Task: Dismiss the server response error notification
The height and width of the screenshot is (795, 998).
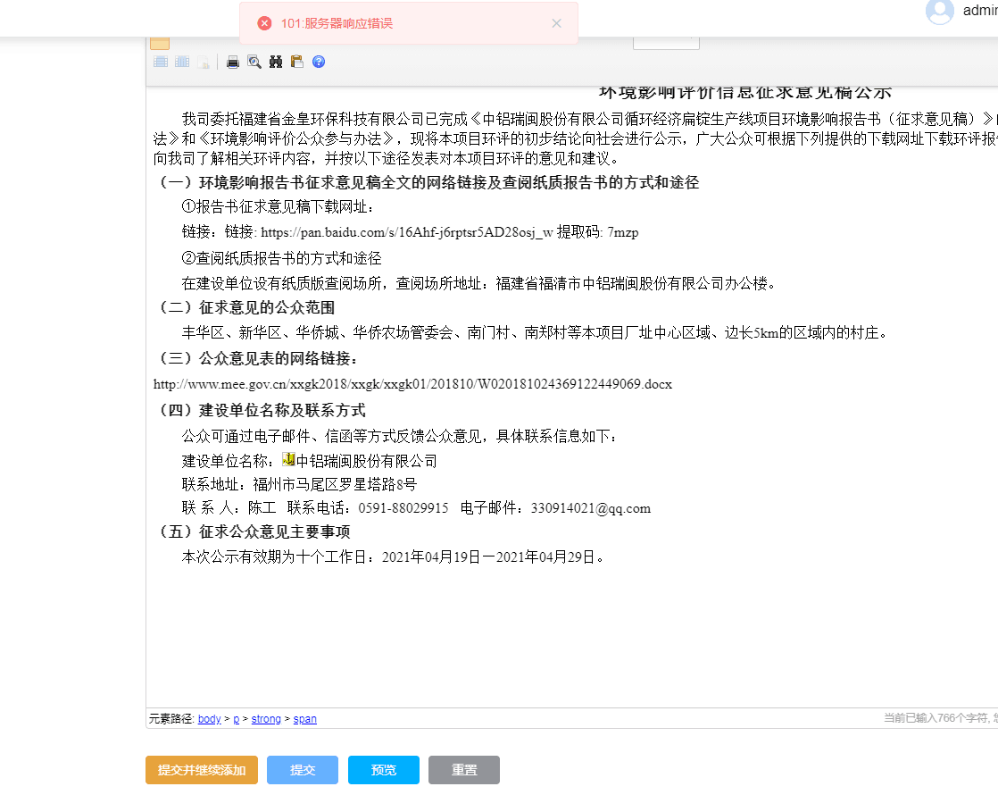Action: click(x=557, y=23)
